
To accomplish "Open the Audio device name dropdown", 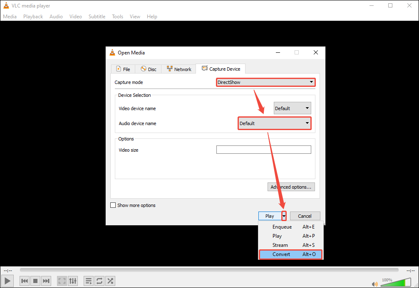I will pos(274,123).
